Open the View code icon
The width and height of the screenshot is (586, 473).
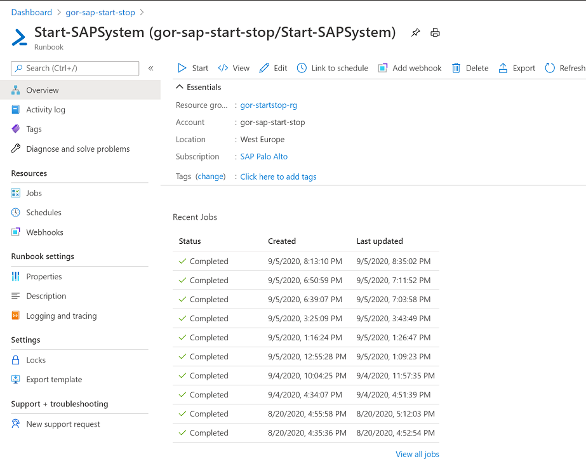click(x=223, y=68)
